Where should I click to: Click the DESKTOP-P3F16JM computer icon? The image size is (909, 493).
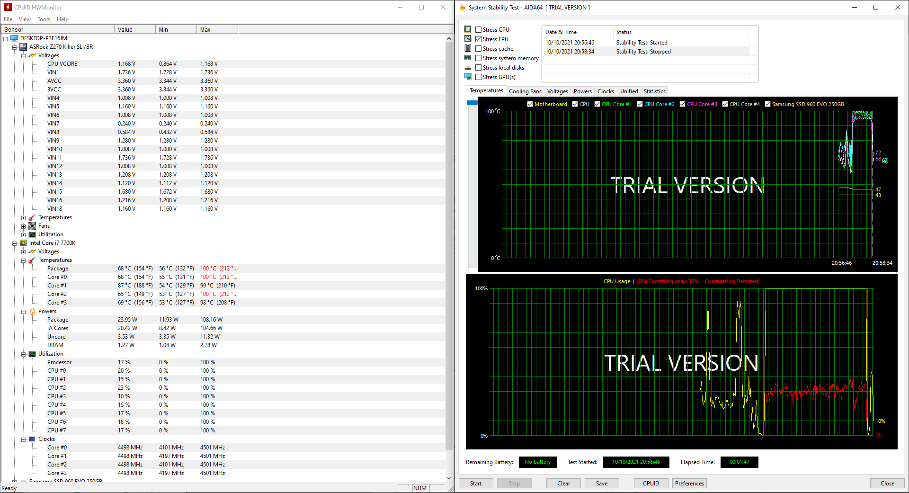(x=14, y=38)
